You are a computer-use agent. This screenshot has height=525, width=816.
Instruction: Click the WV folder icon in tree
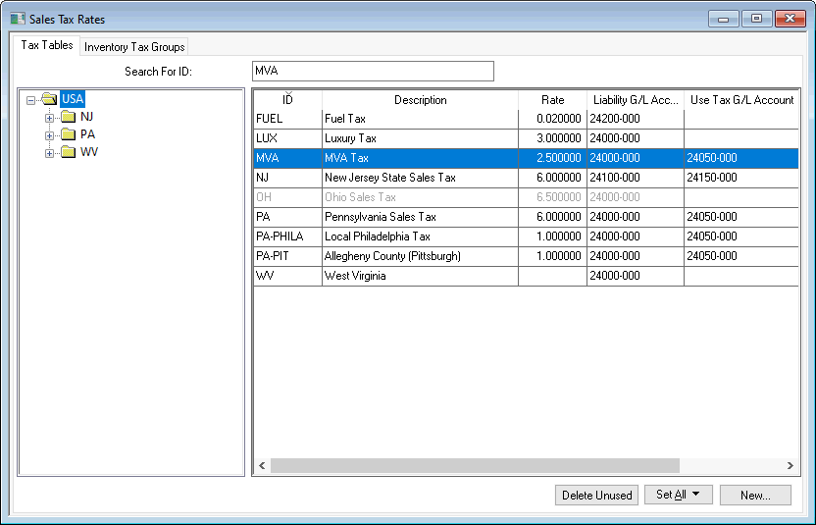(x=68, y=152)
